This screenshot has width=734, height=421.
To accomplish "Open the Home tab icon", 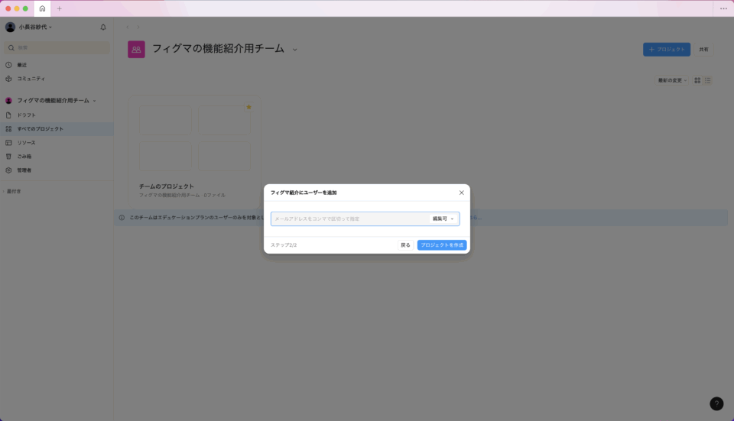I will click(x=42, y=8).
